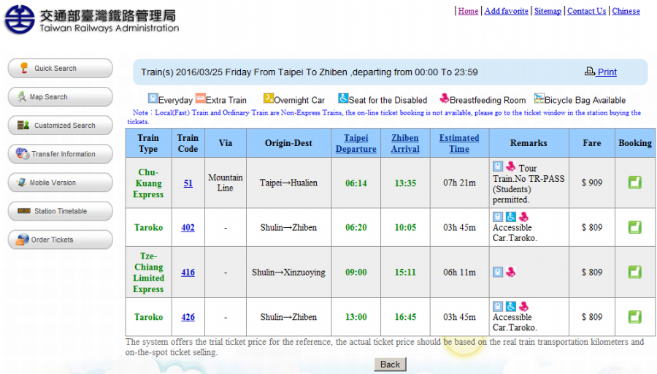
Task: Open Map Search from the sidebar
Action: (61, 96)
